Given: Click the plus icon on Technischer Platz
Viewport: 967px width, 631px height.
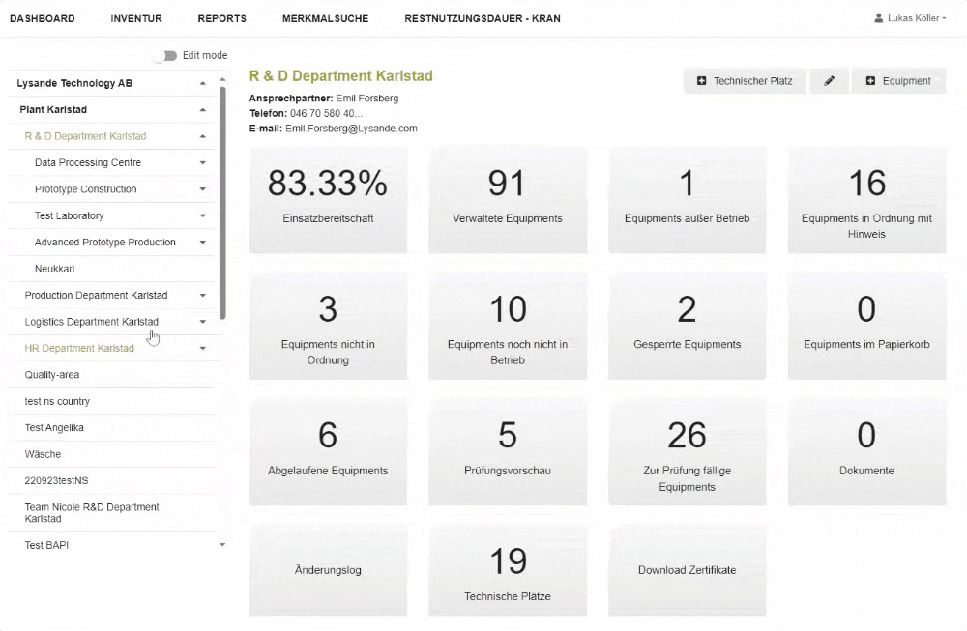Looking at the screenshot, I should tap(702, 81).
